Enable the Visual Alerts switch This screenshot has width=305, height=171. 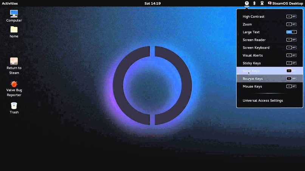click(291, 55)
